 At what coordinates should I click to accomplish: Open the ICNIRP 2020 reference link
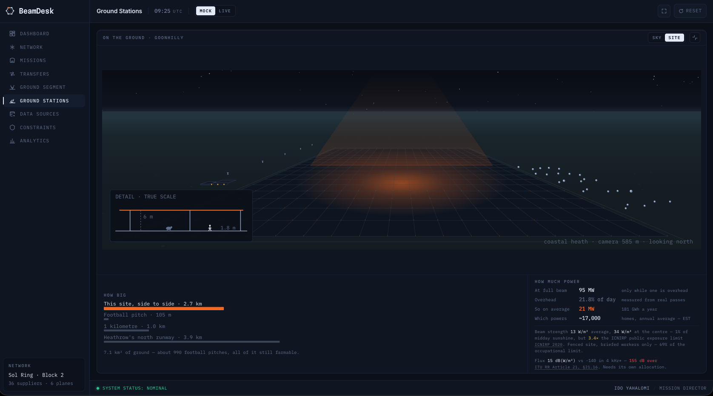point(548,345)
